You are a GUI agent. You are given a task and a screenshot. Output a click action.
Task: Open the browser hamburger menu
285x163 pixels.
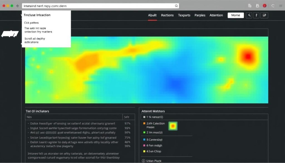click(281, 6)
